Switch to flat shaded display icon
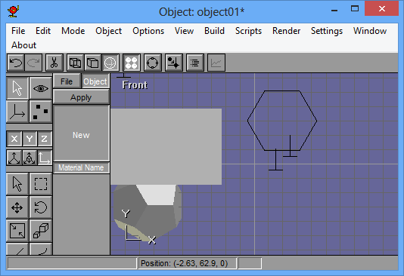 93,63
